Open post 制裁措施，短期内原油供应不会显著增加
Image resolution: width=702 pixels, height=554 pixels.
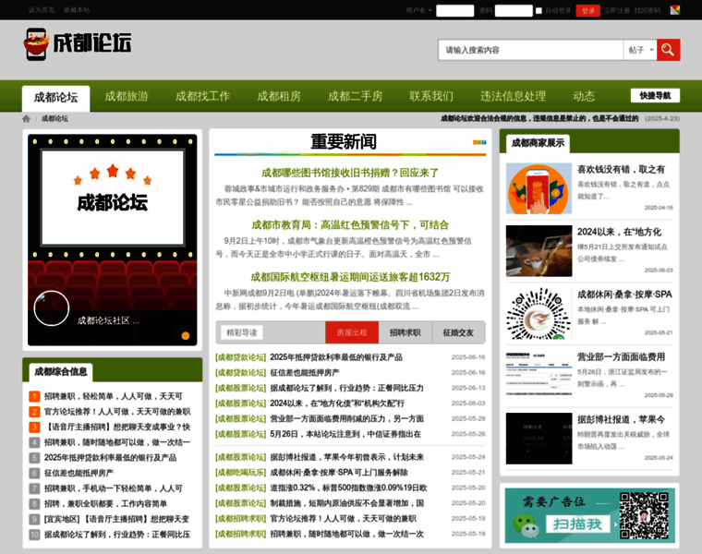[347, 503]
